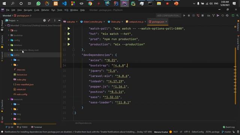Toggle file read-only lock icon

coord(234,132)
